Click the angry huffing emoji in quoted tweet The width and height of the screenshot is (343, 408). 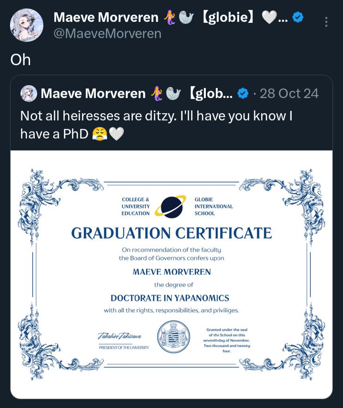100,134
